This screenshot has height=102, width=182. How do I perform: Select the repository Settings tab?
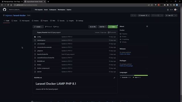[x=80, y=21]
